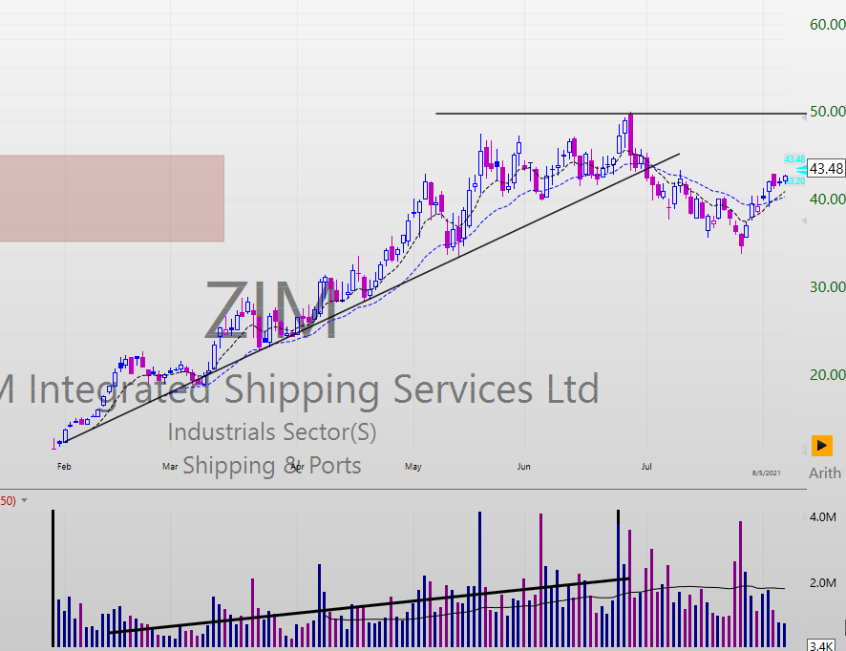Select the red shaded rectangle drawing
This screenshot has width=846, height=651.
pos(112,199)
